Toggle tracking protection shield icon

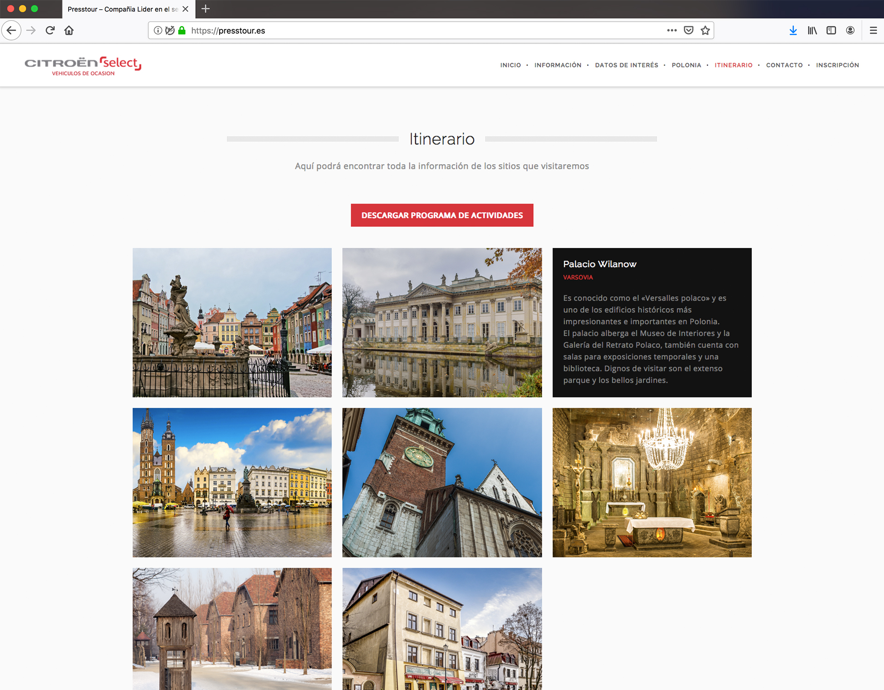point(170,30)
